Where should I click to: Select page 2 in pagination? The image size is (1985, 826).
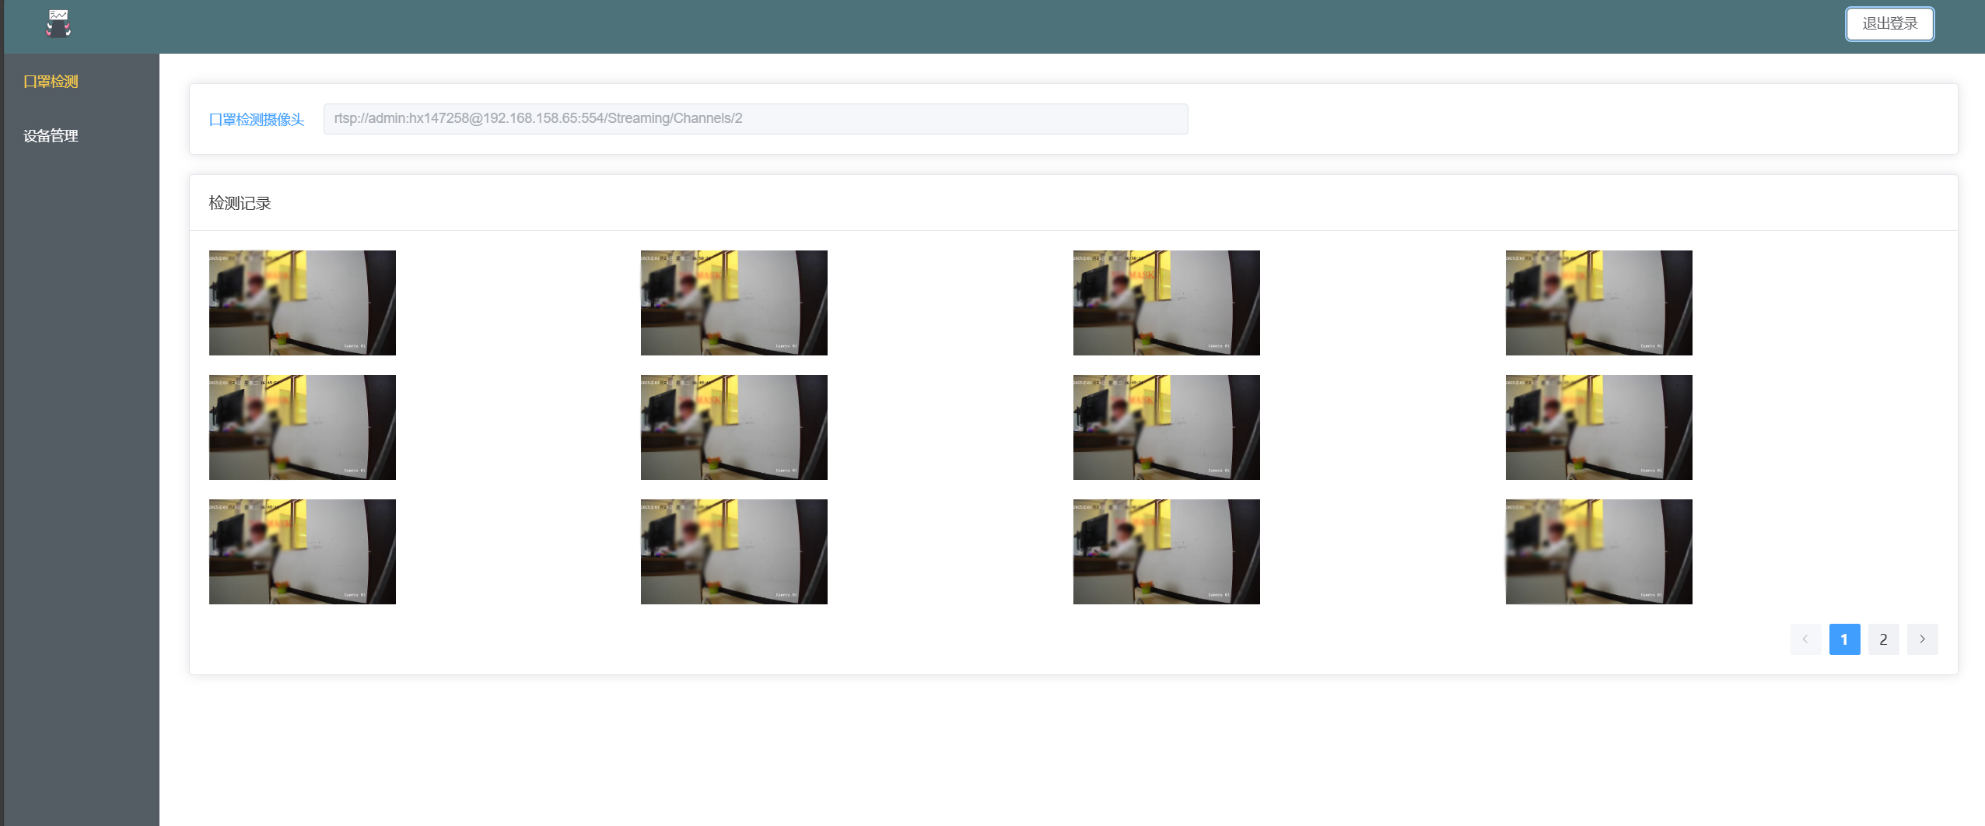pos(1883,639)
